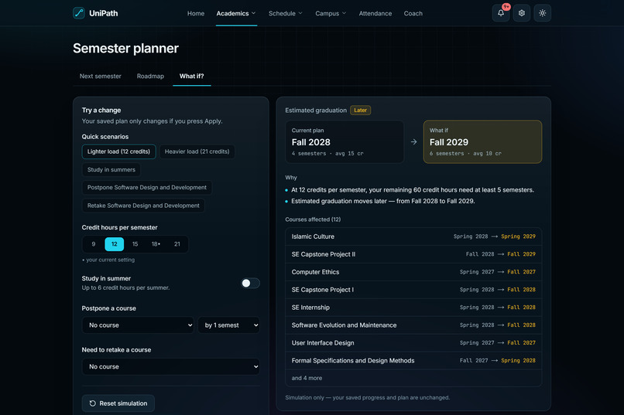
Task: Click the Later badge
Action: (x=361, y=110)
